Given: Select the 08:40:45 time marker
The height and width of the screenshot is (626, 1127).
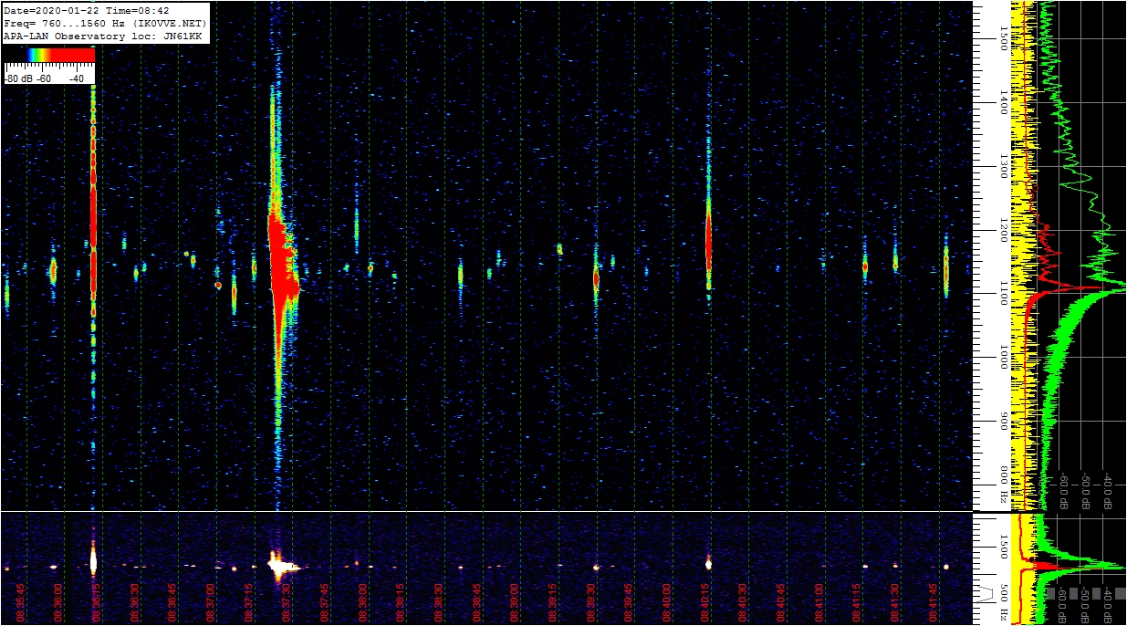Looking at the screenshot, I should [x=781, y=602].
